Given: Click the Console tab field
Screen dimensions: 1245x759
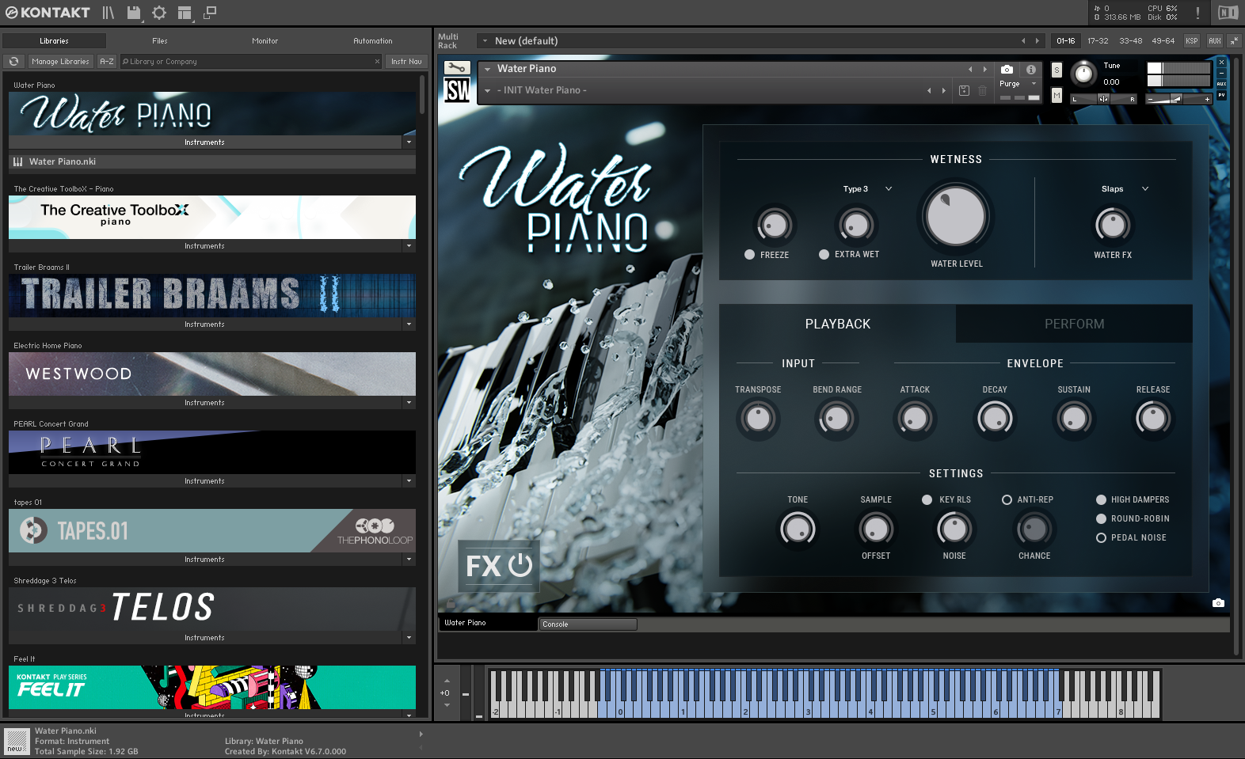Looking at the screenshot, I should coord(588,624).
